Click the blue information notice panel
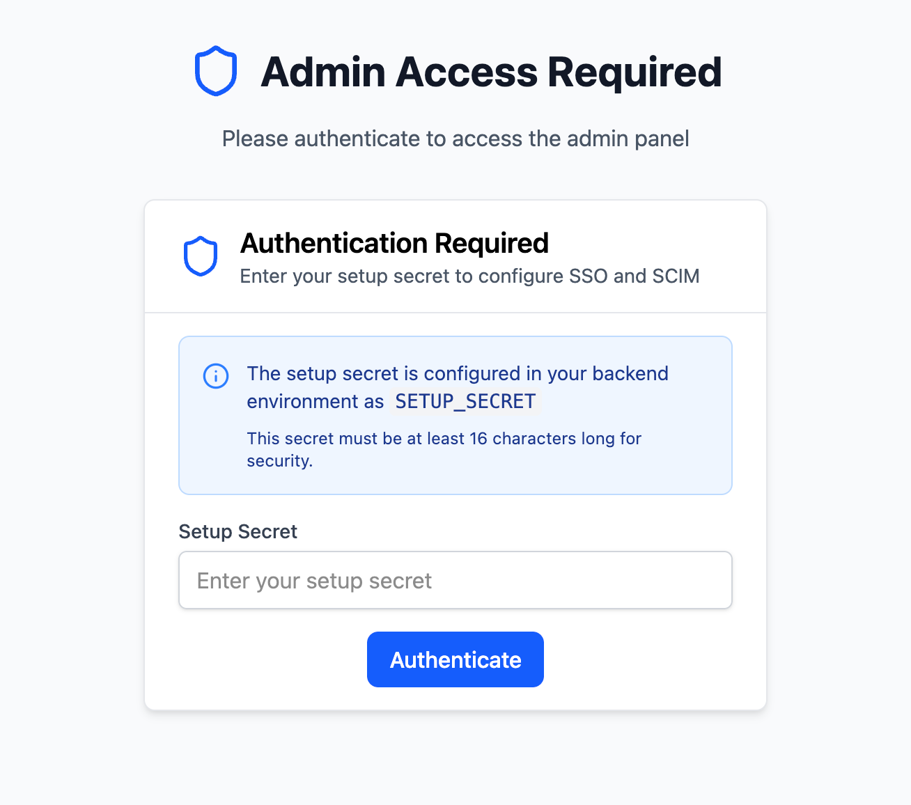Viewport: 911px width, 805px height. point(455,415)
